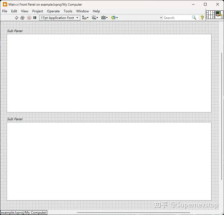The height and width of the screenshot is (215, 224).
Task: Open the Help menu
Action: tap(96, 11)
